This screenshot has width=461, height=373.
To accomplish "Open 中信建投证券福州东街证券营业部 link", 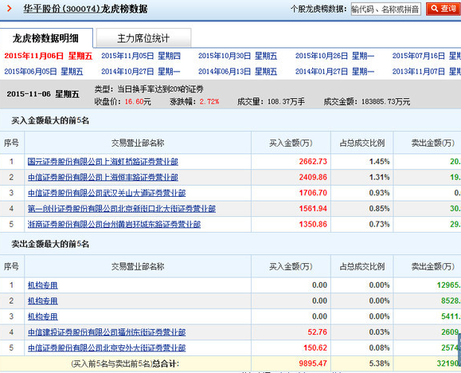I will tap(107, 332).
